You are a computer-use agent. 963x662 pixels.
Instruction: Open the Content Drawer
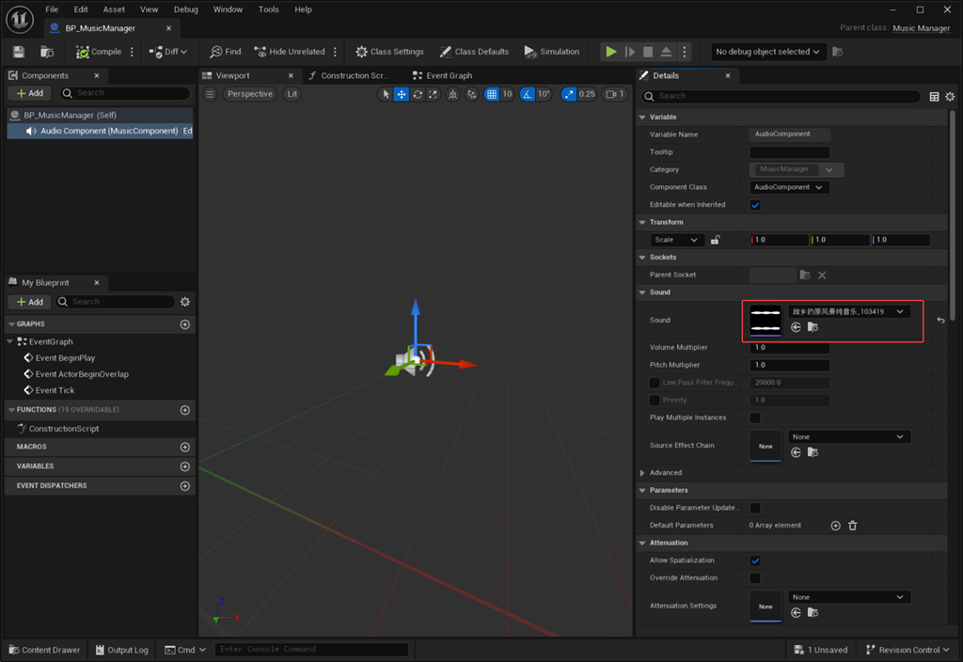44,650
